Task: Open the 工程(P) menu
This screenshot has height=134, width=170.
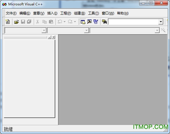Action: pos(66,13)
